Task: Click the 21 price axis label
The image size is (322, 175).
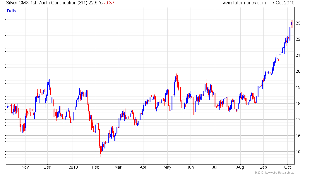Action: (x=298, y=55)
